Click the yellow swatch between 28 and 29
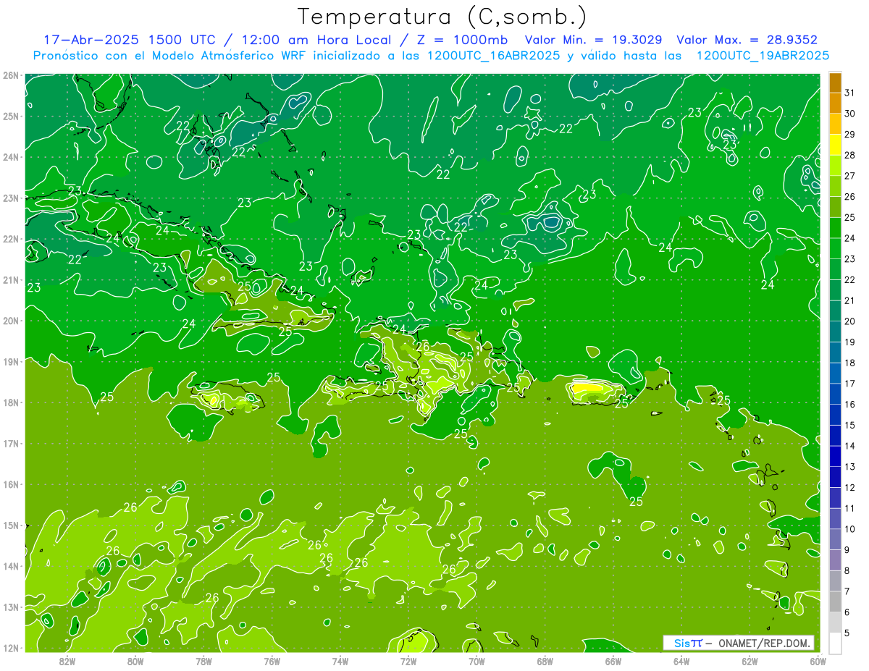The height and width of the screenshot is (671, 869). 836,145
